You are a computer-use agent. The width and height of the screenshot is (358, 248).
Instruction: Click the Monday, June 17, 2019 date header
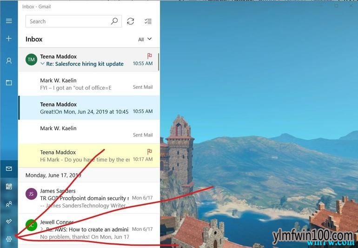(53, 175)
